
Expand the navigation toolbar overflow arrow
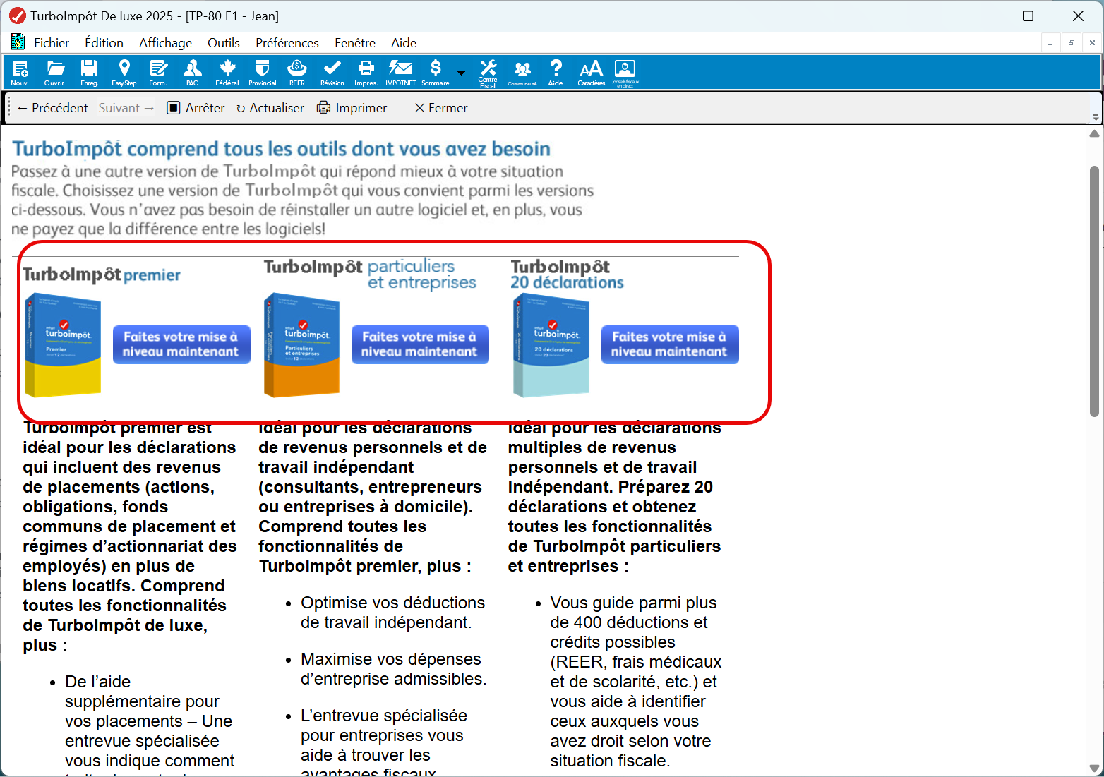click(x=1096, y=117)
